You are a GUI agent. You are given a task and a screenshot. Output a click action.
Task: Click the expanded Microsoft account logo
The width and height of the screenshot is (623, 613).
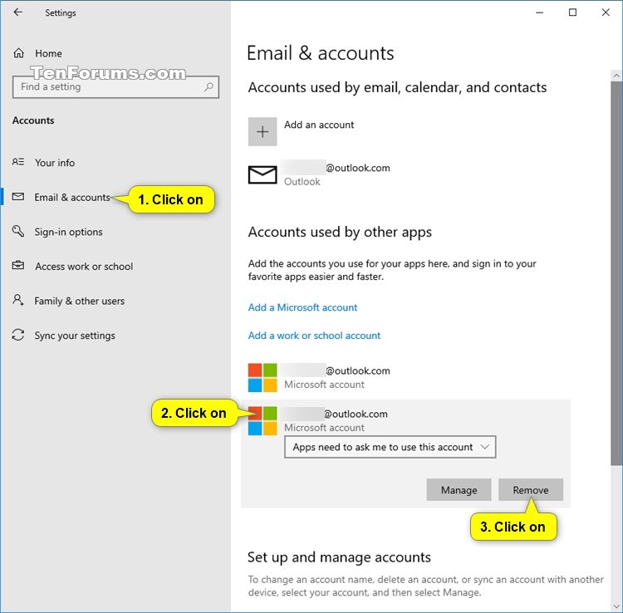(x=262, y=421)
